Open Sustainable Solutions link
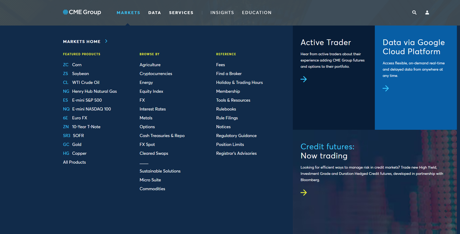The height and width of the screenshot is (234, 460). click(160, 171)
